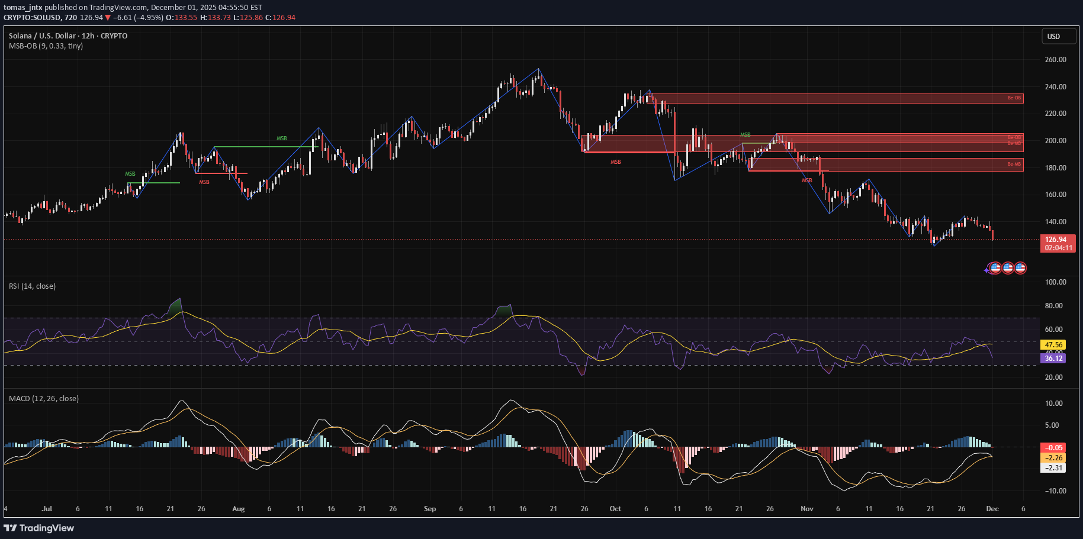The image size is (1083, 539).
Task: Click the rightmost US flag event marker
Action: (x=1020, y=268)
